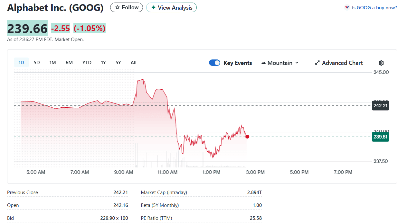Click icon beside 'Is GOOG a buy now?'

[x=347, y=7]
